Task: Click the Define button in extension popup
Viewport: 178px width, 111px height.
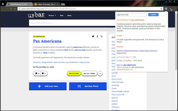Action: pos(153,15)
